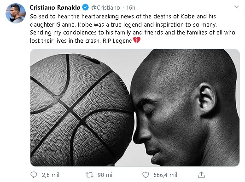Like the tweet with heart icon
Image resolution: width=245 pixels, height=182 pixels.
(146, 175)
